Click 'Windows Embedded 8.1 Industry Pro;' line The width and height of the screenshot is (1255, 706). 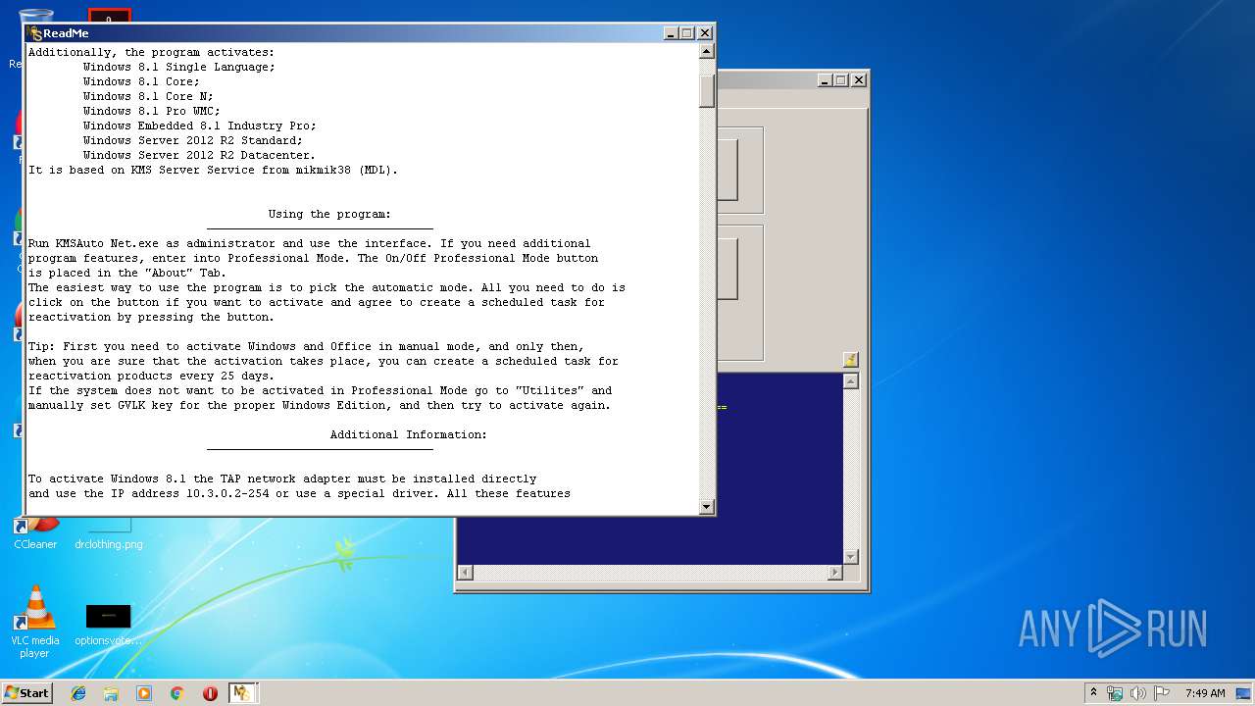pos(199,126)
